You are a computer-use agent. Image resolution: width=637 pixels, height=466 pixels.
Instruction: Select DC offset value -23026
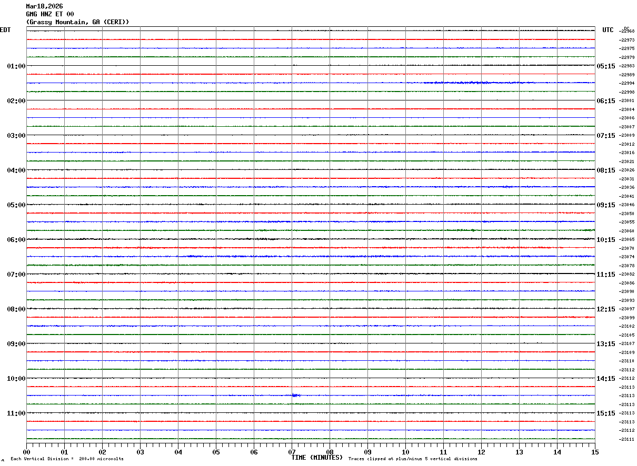pyautogui.click(x=626, y=170)
